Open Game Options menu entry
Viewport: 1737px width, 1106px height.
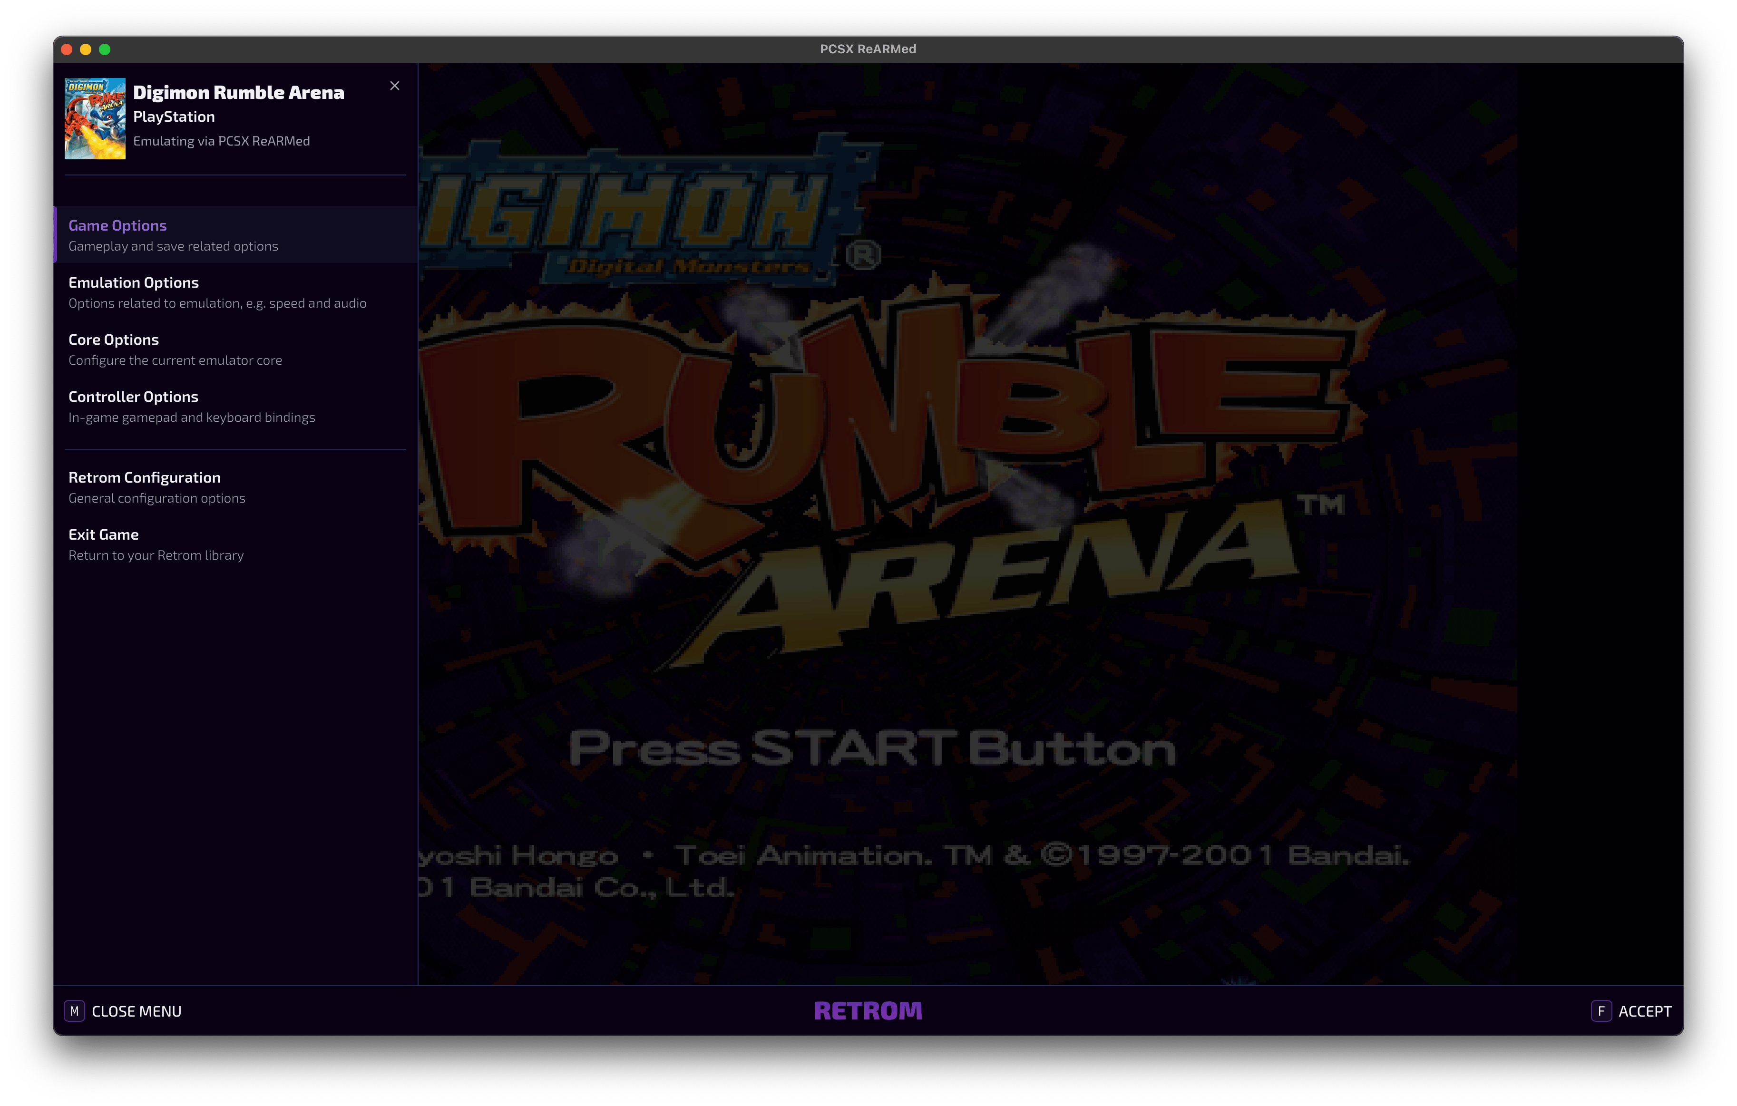click(x=236, y=235)
